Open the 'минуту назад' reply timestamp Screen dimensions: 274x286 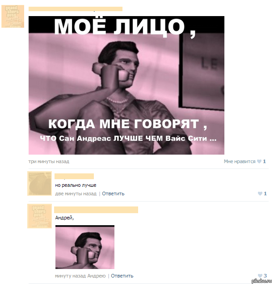[x=71, y=276]
